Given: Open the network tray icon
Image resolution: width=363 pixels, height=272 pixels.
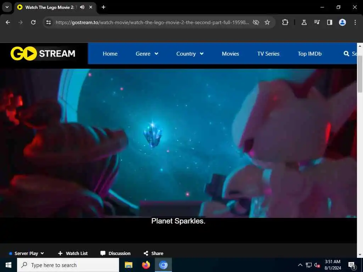Looking at the screenshot, I should 309,265.
